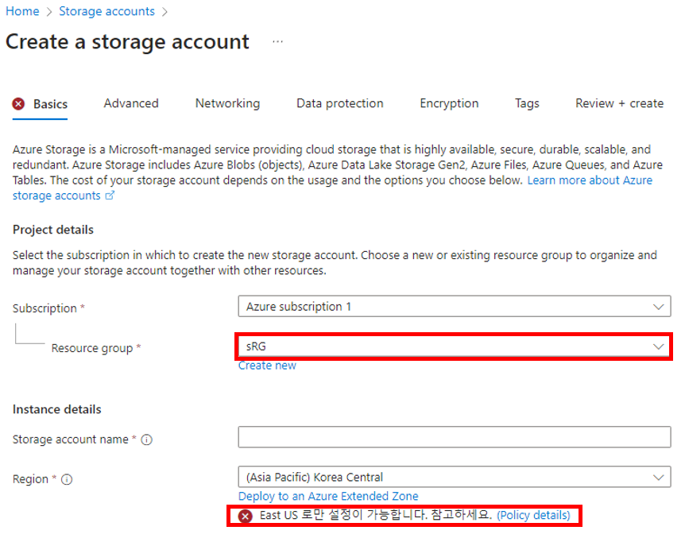Click the more options ellipsis beside title
This screenshot has width=685, height=542.
click(x=277, y=42)
